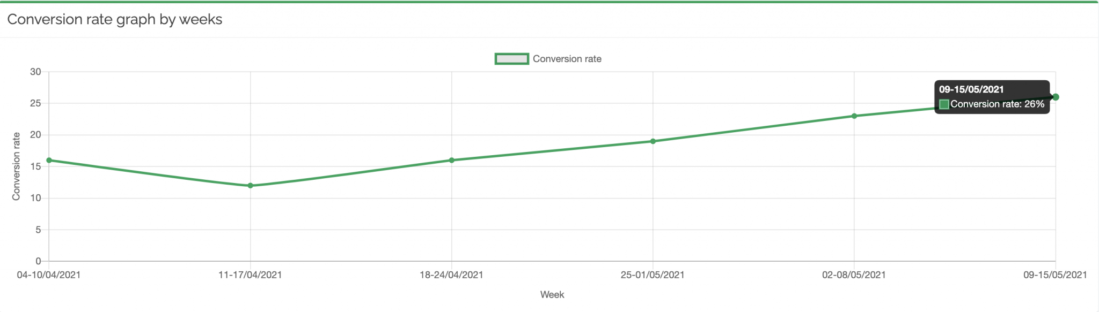The width and height of the screenshot is (1099, 312).
Task: Click the Conversion rate legend text label
Action: click(567, 59)
